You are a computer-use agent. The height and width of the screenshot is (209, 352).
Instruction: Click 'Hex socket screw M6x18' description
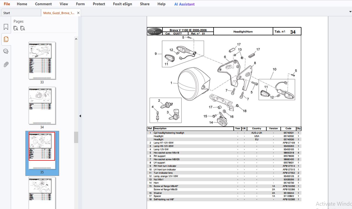[x=166, y=153]
